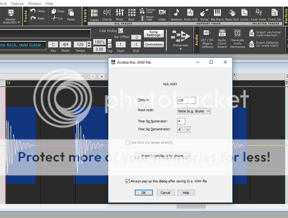Image resolution: width=288 pixels, height=218 pixels.
Task: Open the Root note dropdown
Action: tap(194, 111)
